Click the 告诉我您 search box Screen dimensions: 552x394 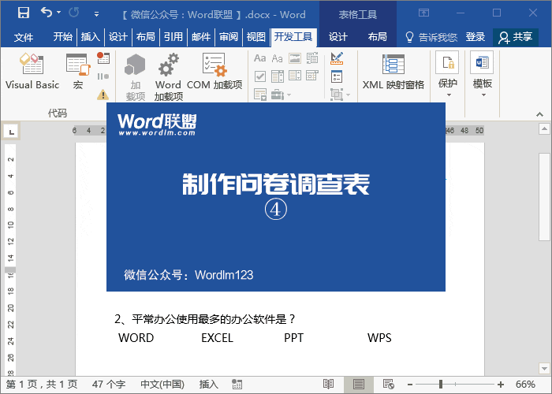click(x=431, y=37)
